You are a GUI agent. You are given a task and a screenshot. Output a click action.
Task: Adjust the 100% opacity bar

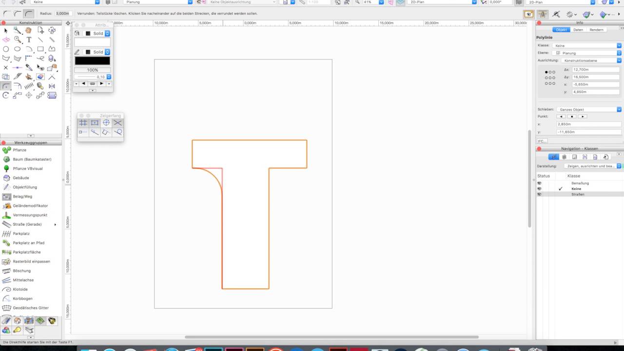pyautogui.click(x=92, y=70)
